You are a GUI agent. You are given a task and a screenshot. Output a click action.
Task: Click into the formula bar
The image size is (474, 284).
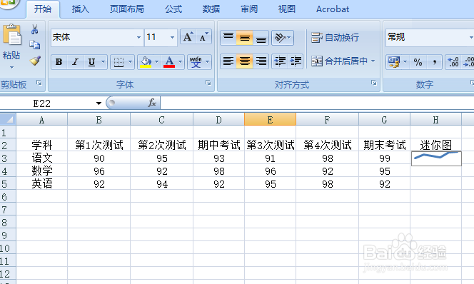coord(317,103)
